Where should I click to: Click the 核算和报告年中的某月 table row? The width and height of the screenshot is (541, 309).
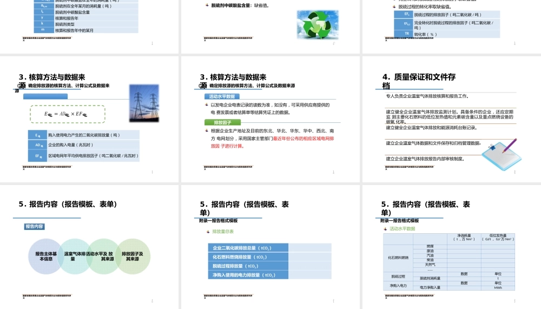click(x=86, y=30)
